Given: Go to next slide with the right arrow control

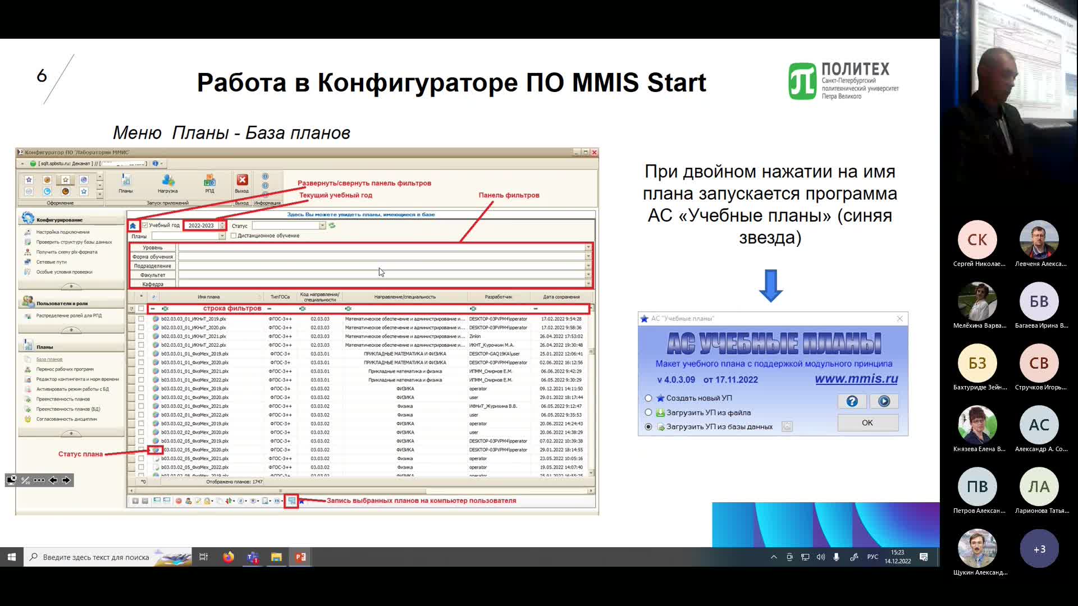Looking at the screenshot, I should [x=66, y=480].
